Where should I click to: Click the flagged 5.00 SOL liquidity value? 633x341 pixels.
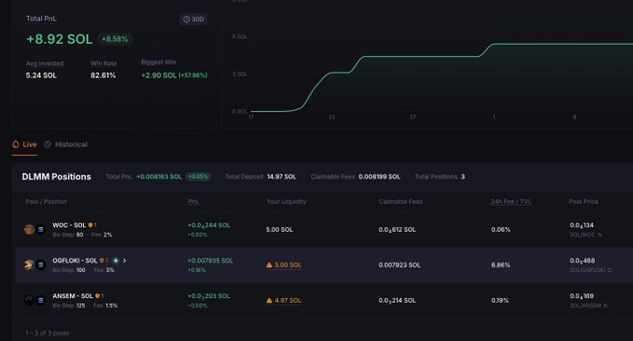288,266
